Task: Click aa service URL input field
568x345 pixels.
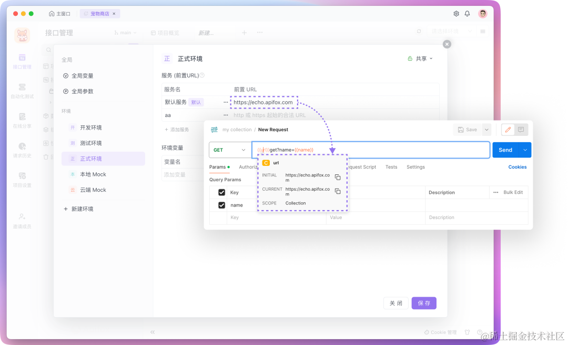Action: pos(269,115)
